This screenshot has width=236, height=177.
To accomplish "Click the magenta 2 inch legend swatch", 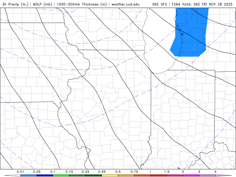I will pyautogui.click(x=191, y=176).
